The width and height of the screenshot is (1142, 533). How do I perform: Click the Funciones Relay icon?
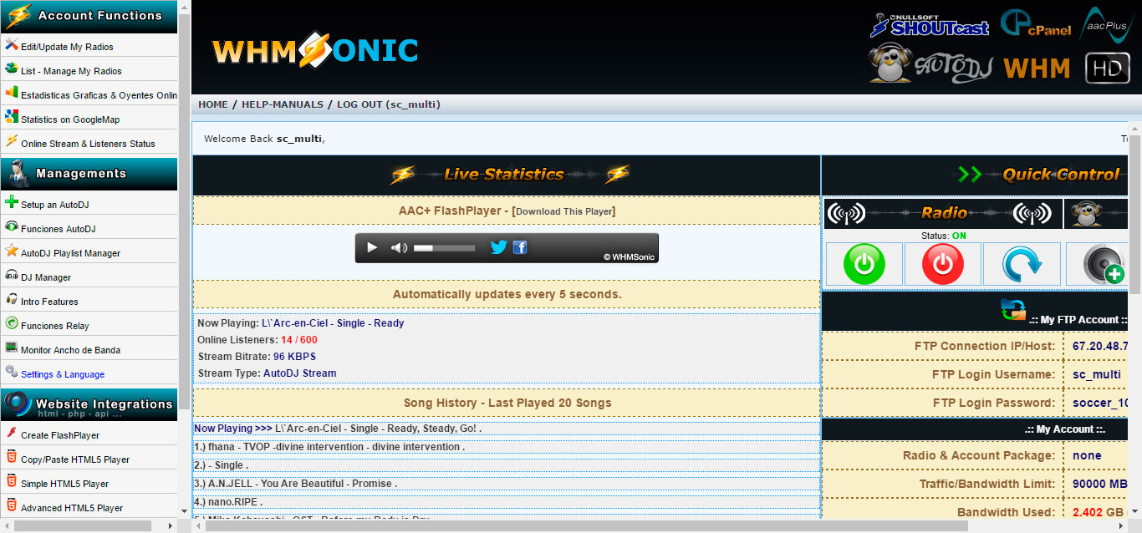pos(12,324)
